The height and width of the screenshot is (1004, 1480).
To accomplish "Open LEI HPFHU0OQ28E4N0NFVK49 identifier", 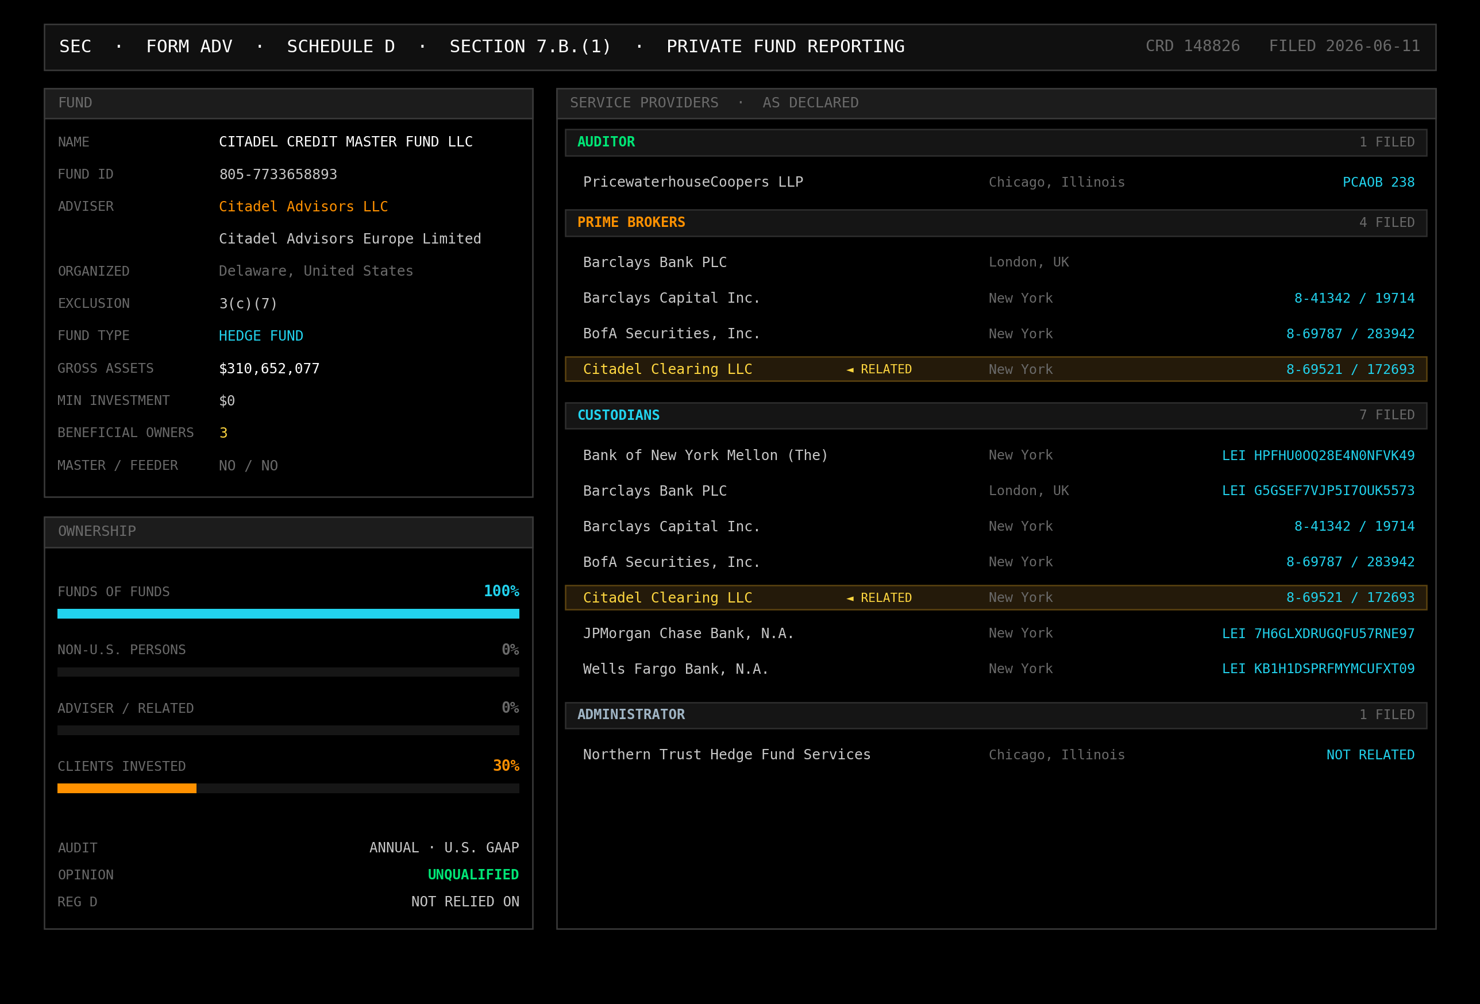I will tap(1318, 455).
